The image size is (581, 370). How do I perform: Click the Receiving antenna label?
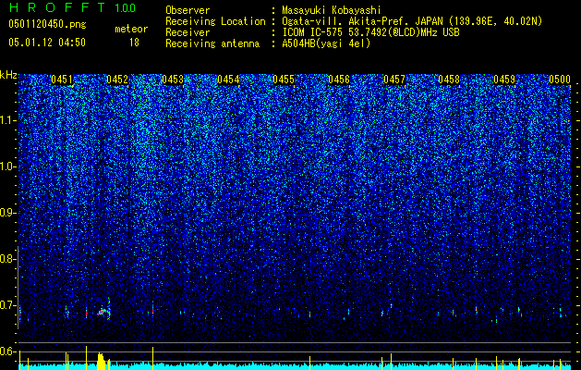pyautogui.click(x=212, y=44)
